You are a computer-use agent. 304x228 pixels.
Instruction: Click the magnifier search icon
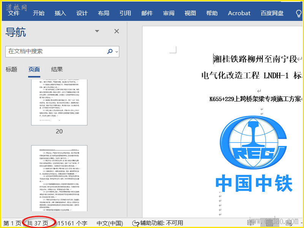110,51
